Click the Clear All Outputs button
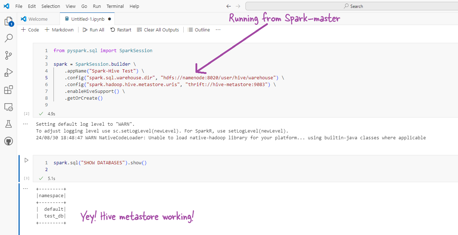The width and height of the screenshot is (458, 235). pos(158,30)
